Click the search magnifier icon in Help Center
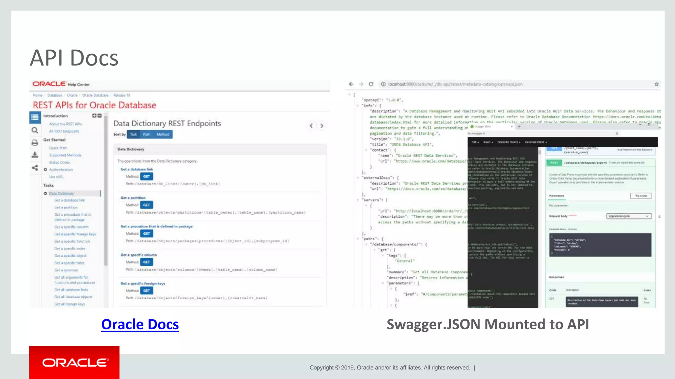The image size is (675, 379). [35, 130]
